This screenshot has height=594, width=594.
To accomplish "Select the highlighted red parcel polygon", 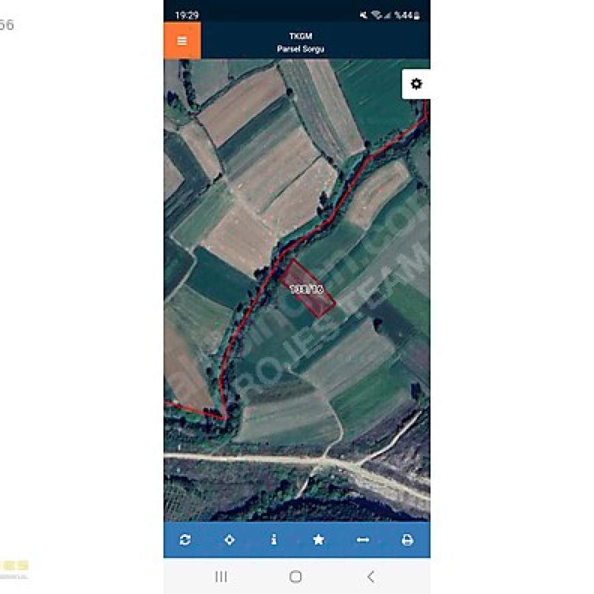I will (307, 288).
